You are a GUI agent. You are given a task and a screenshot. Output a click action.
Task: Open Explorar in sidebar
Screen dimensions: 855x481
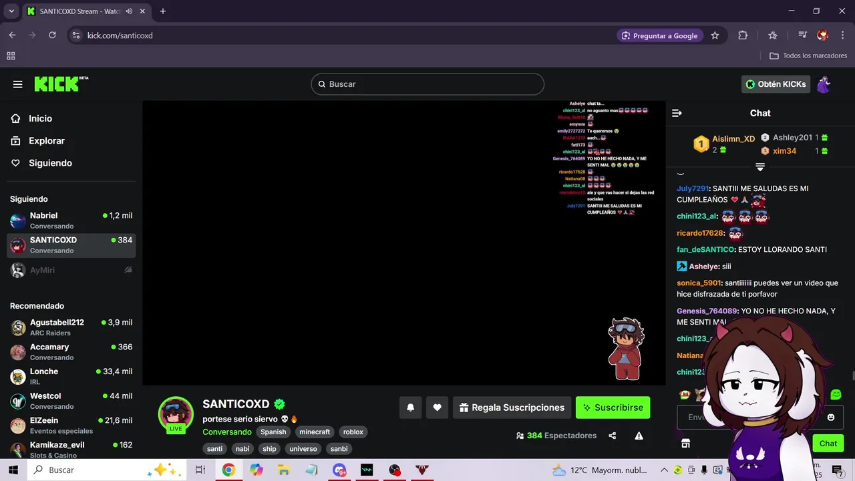[47, 141]
